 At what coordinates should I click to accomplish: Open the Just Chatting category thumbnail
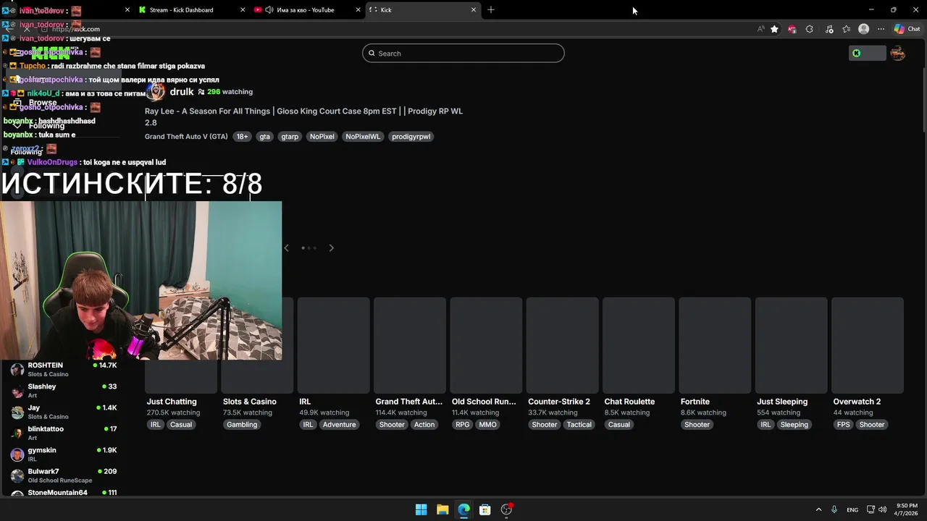point(181,345)
